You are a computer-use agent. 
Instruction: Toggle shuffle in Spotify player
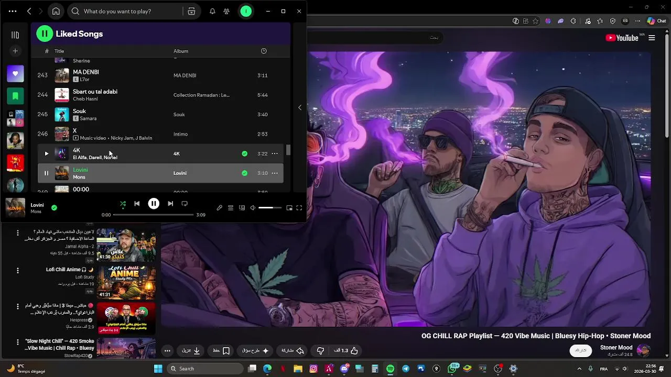123,204
